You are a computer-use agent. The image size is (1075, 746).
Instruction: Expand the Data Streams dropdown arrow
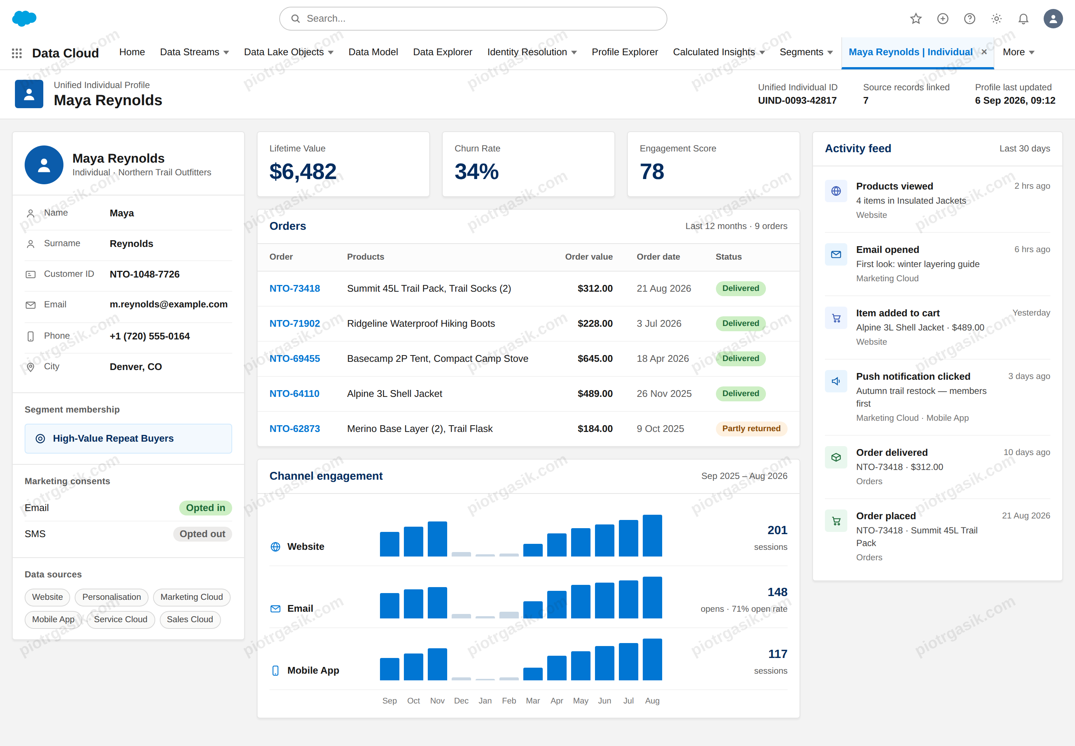point(227,52)
